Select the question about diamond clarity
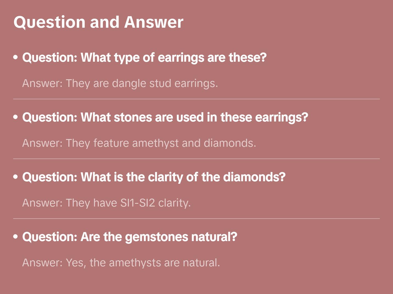Image resolution: width=393 pixels, height=294 pixels. pos(154,177)
